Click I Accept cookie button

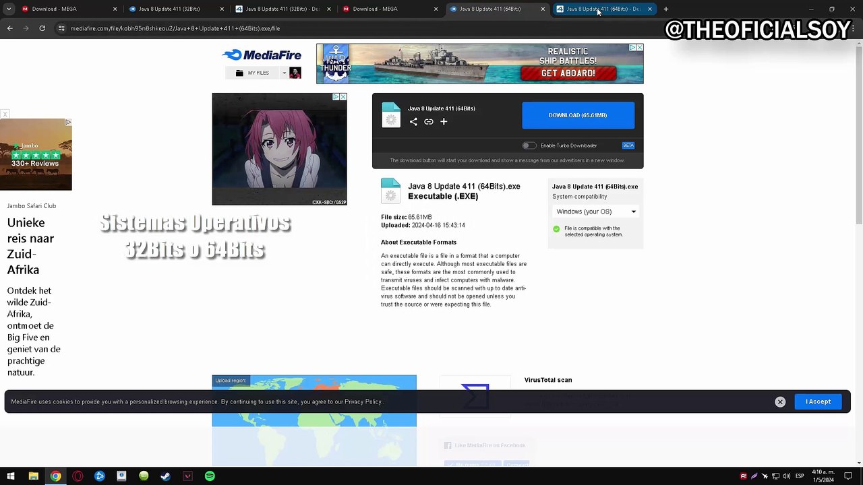(x=818, y=401)
